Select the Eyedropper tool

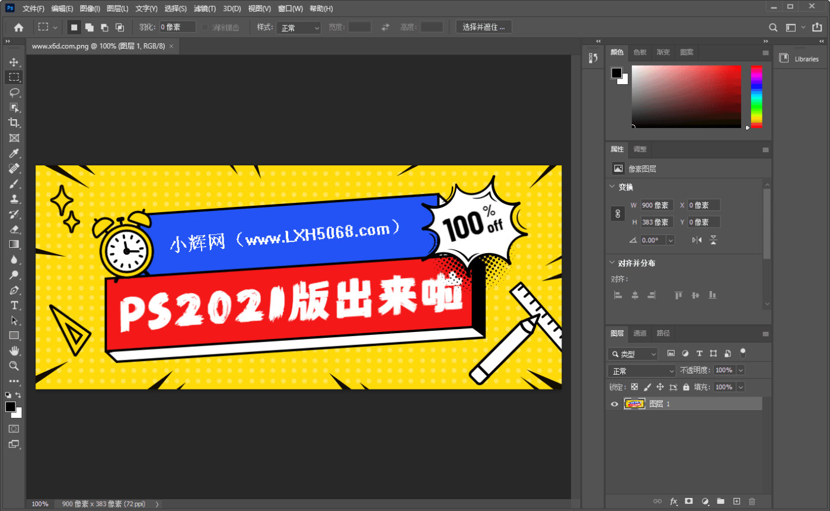14,154
